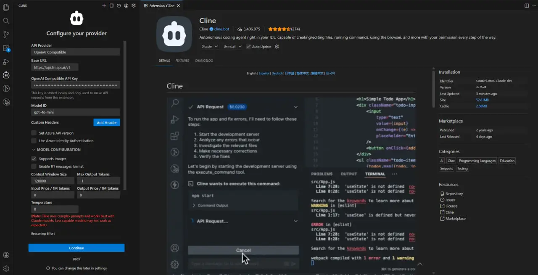Click the Uninstall button

[x=229, y=47]
